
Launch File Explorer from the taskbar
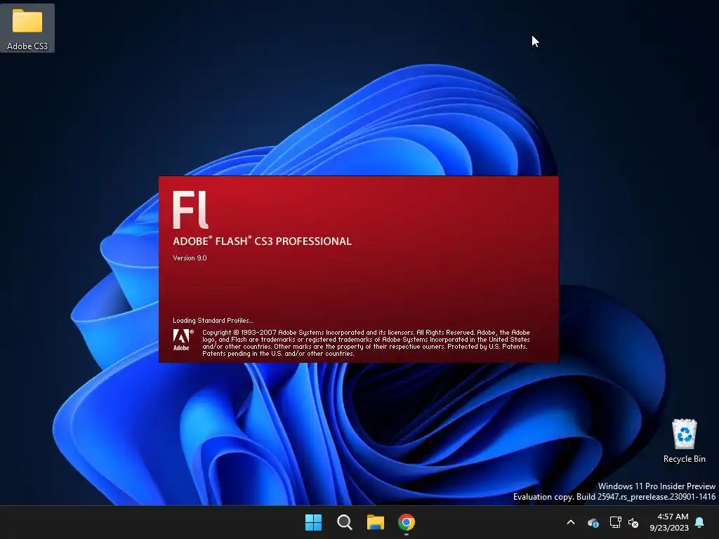375,522
